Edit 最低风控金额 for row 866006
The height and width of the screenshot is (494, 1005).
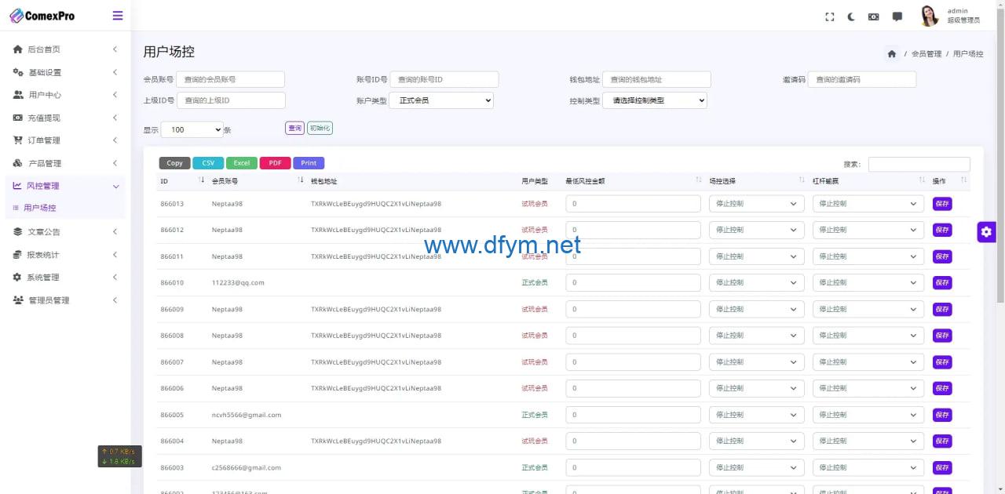tap(633, 388)
